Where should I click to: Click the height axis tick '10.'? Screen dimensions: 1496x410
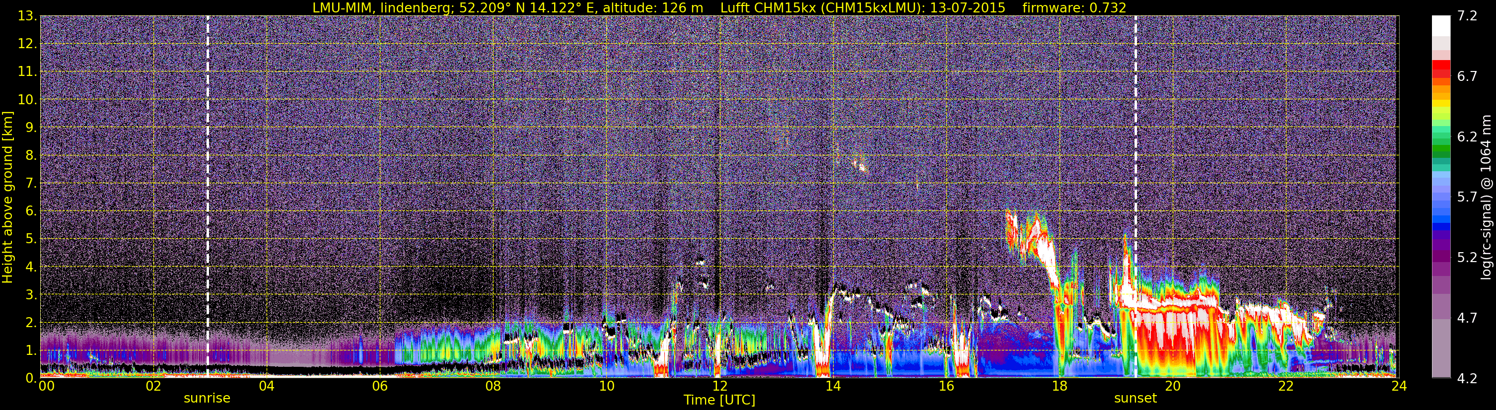click(x=28, y=100)
